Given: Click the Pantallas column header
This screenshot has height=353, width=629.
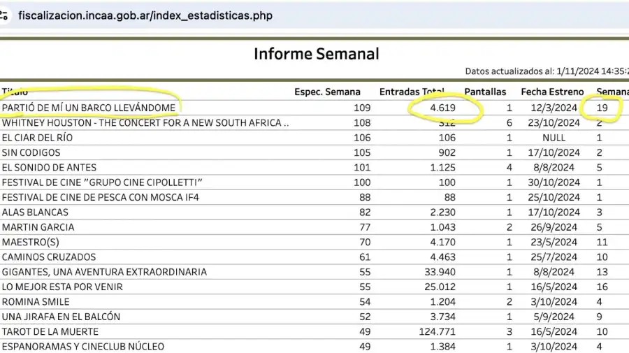Looking at the screenshot, I should [485, 92].
